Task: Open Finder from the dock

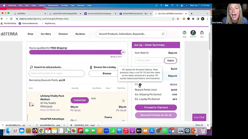Action: click(x=9, y=131)
